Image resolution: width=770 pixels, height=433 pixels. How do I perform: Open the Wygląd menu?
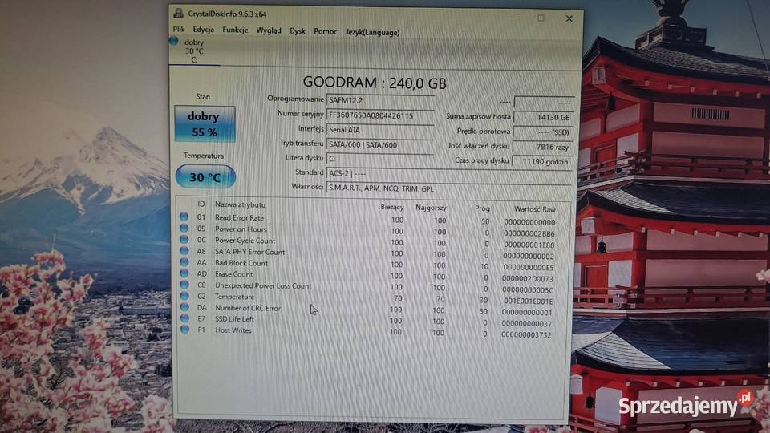coord(269,30)
